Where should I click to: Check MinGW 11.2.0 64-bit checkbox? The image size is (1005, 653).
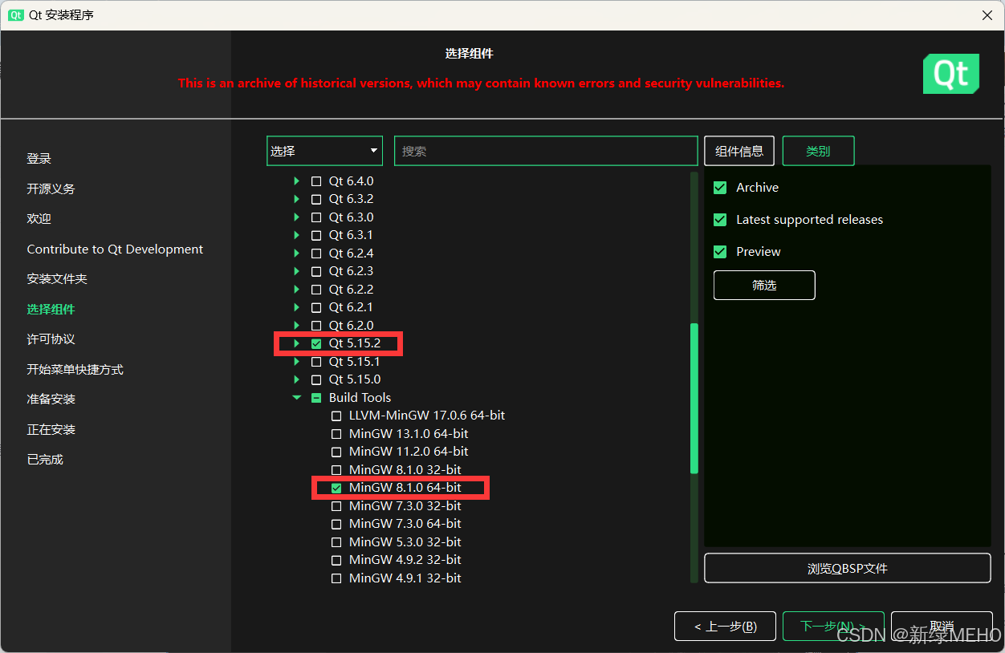click(x=336, y=452)
